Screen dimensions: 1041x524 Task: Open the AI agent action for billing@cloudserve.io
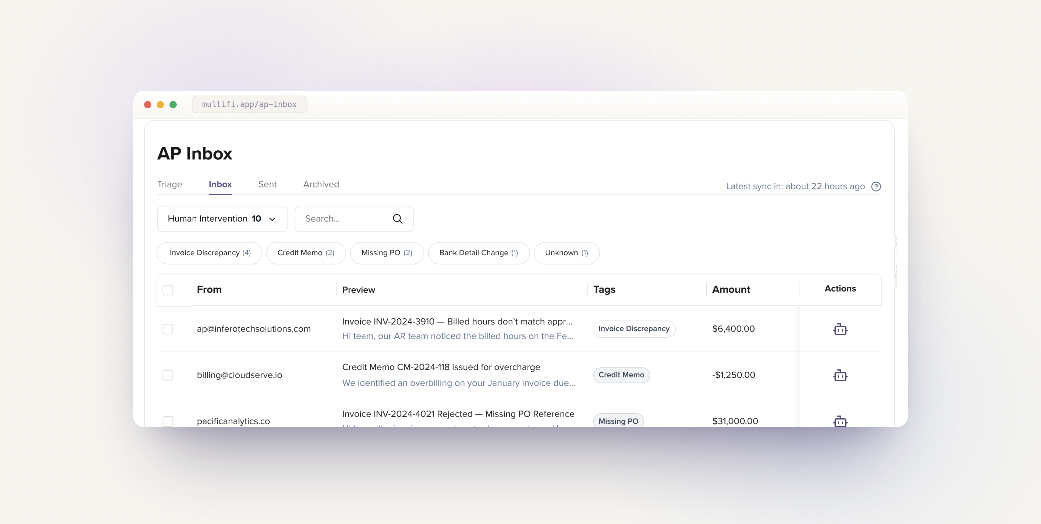(840, 375)
